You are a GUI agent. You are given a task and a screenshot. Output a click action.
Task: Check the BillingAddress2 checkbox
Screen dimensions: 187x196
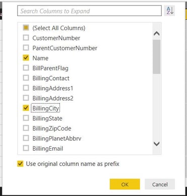(26, 98)
